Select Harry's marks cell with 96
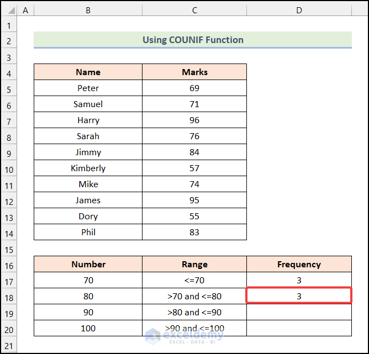Image resolution: width=369 pixels, height=354 pixels. (x=194, y=120)
